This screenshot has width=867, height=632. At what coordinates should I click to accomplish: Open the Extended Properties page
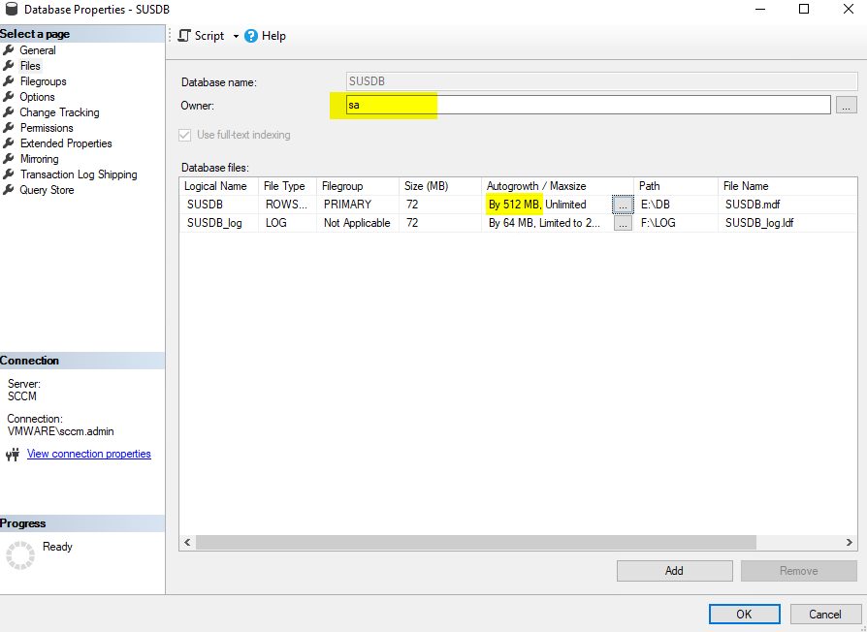(x=66, y=143)
